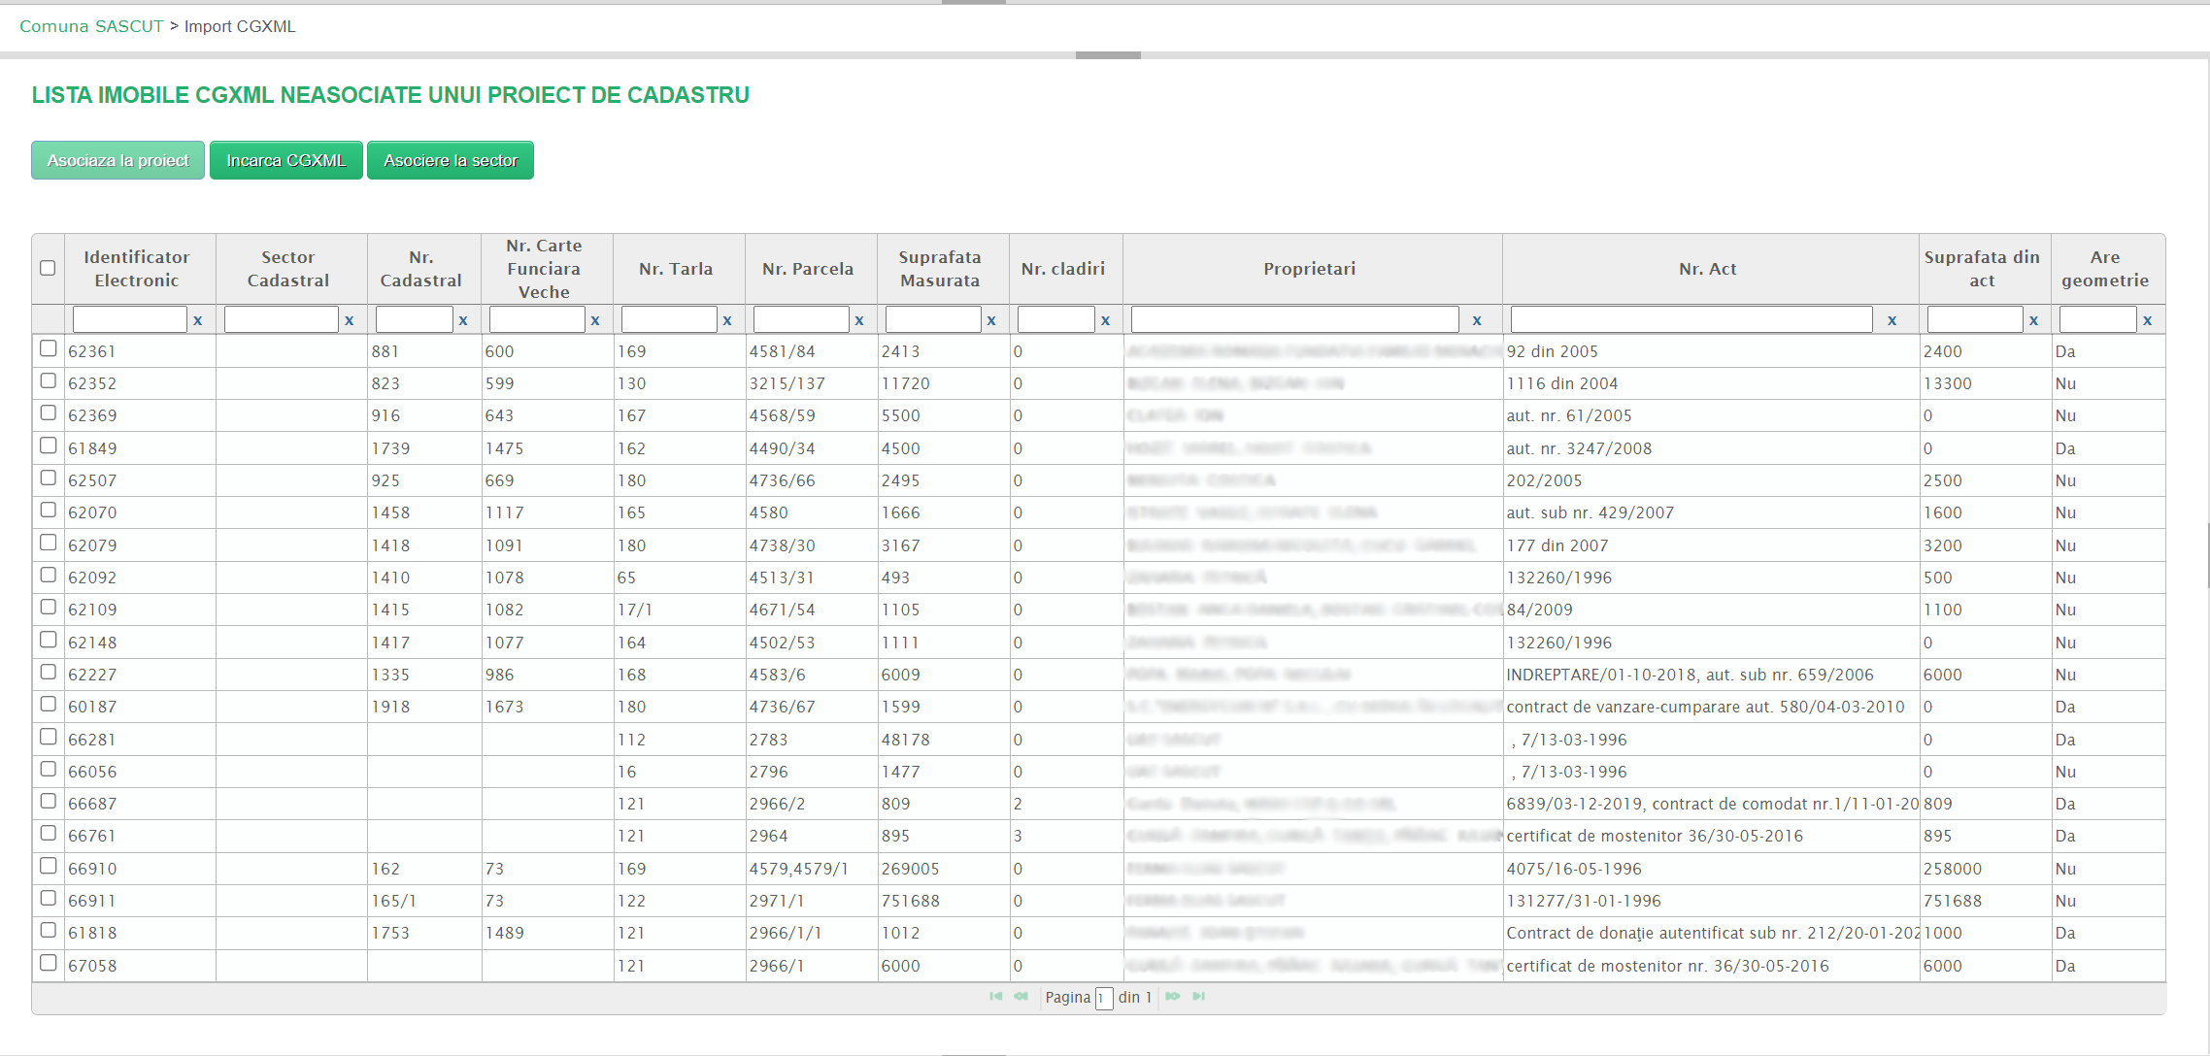Clear the Are geometrie filter x icon
Screen dimensions: 2210x1056
pyautogui.click(x=2147, y=320)
